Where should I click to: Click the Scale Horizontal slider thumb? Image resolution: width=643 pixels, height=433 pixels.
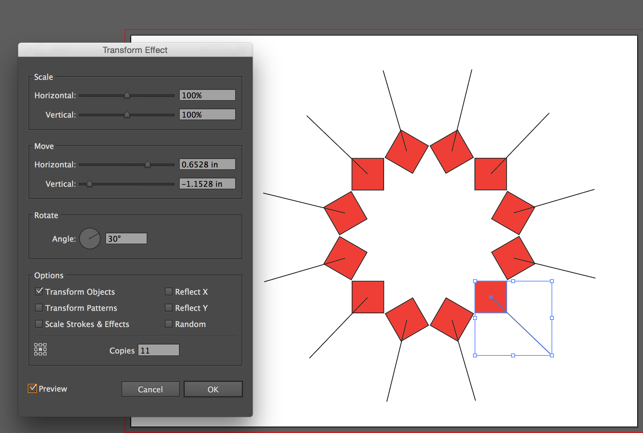(x=127, y=95)
